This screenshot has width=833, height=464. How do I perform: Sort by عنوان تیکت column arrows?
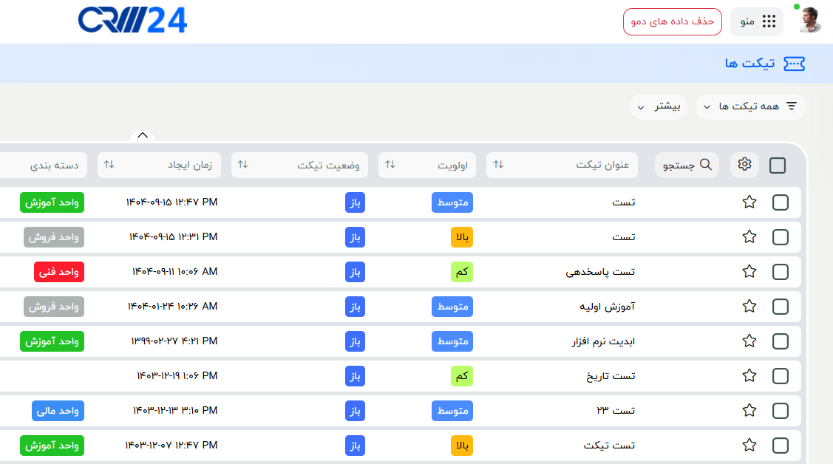click(x=498, y=165)
